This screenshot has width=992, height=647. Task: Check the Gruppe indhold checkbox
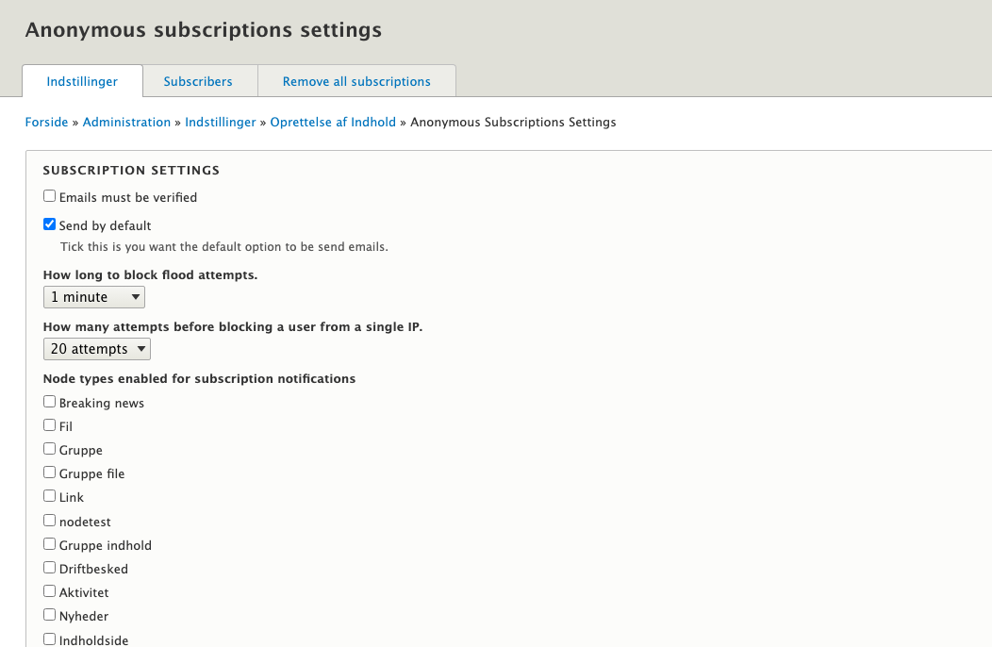50,544
